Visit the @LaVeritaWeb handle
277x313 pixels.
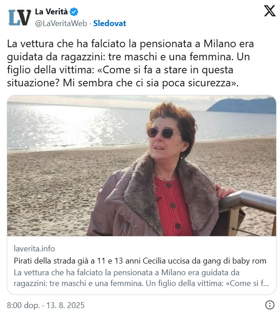[61, 23]
